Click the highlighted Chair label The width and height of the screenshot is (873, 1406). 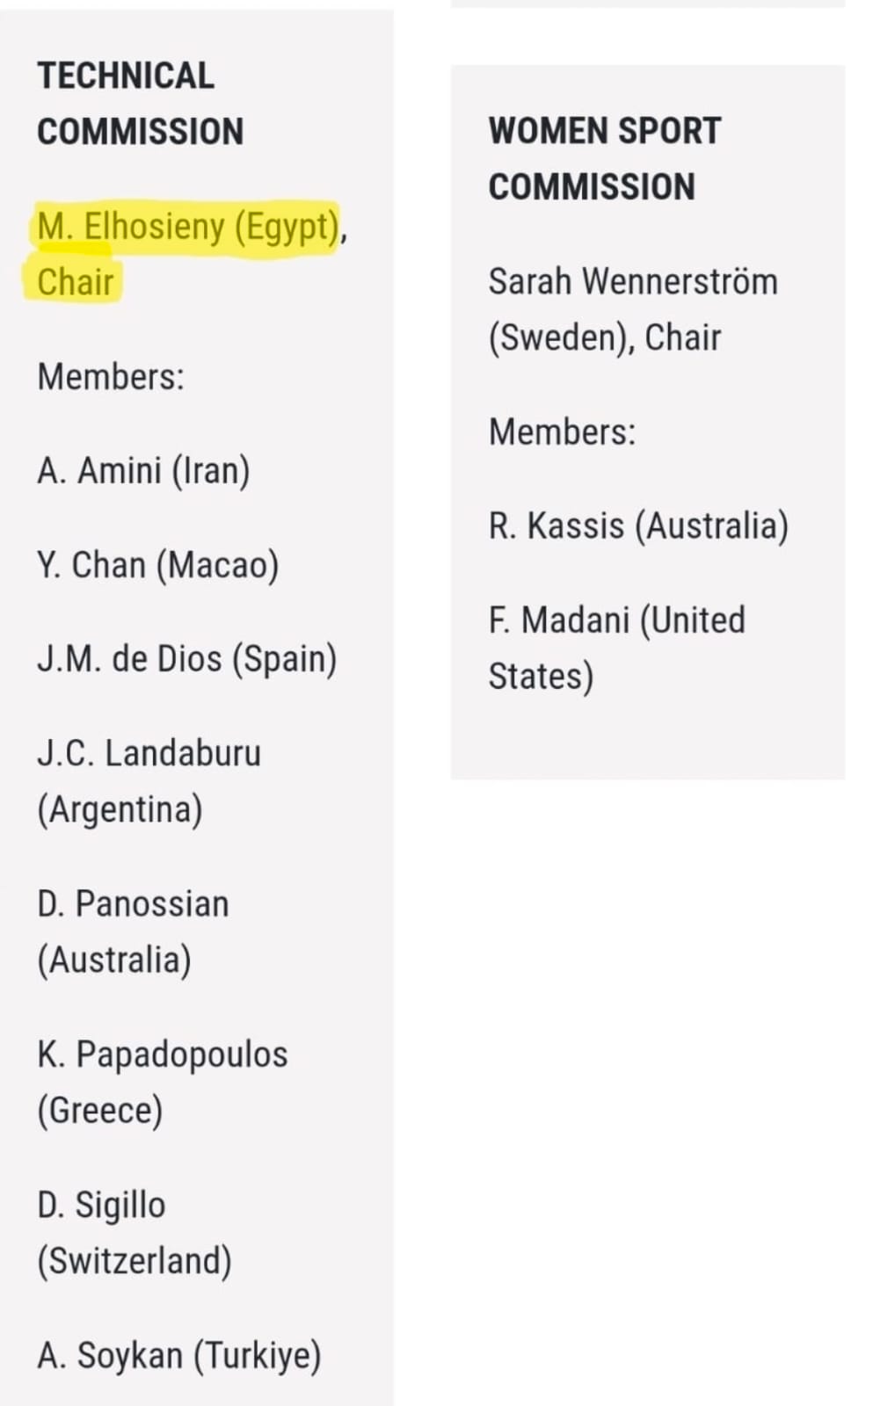point(76,282)
